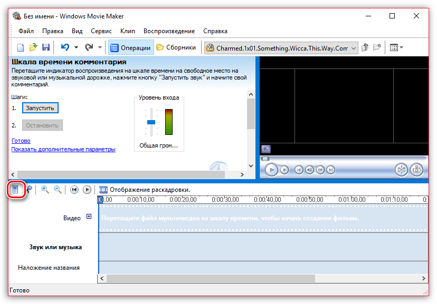This screenshot has width=437, height=304.
Task: Click the 0:00:30,00 mark on the timeline ruler
Action: (225, 200)
